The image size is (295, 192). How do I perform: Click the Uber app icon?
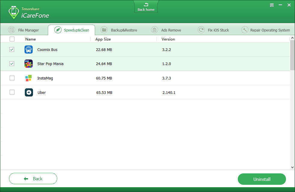click(x=29, y=92)
